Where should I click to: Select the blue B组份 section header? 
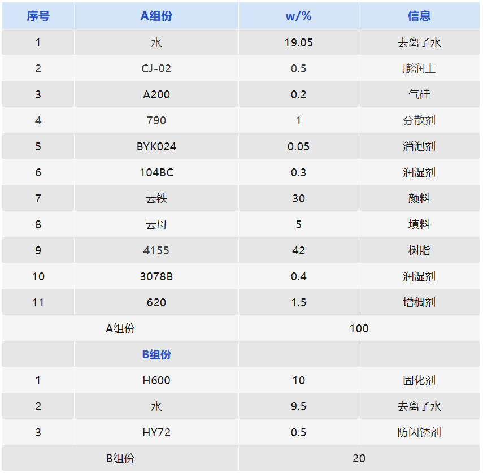click(x=156, y=354)
